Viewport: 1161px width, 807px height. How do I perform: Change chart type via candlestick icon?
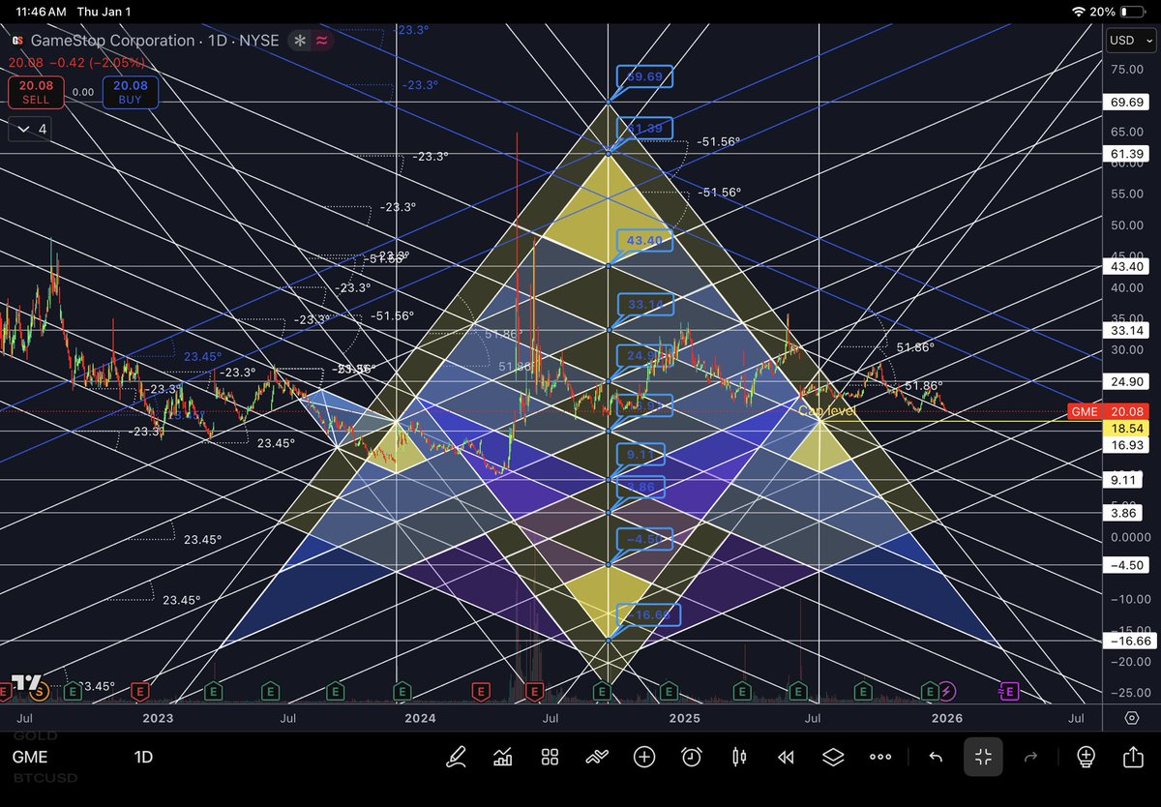740,757
